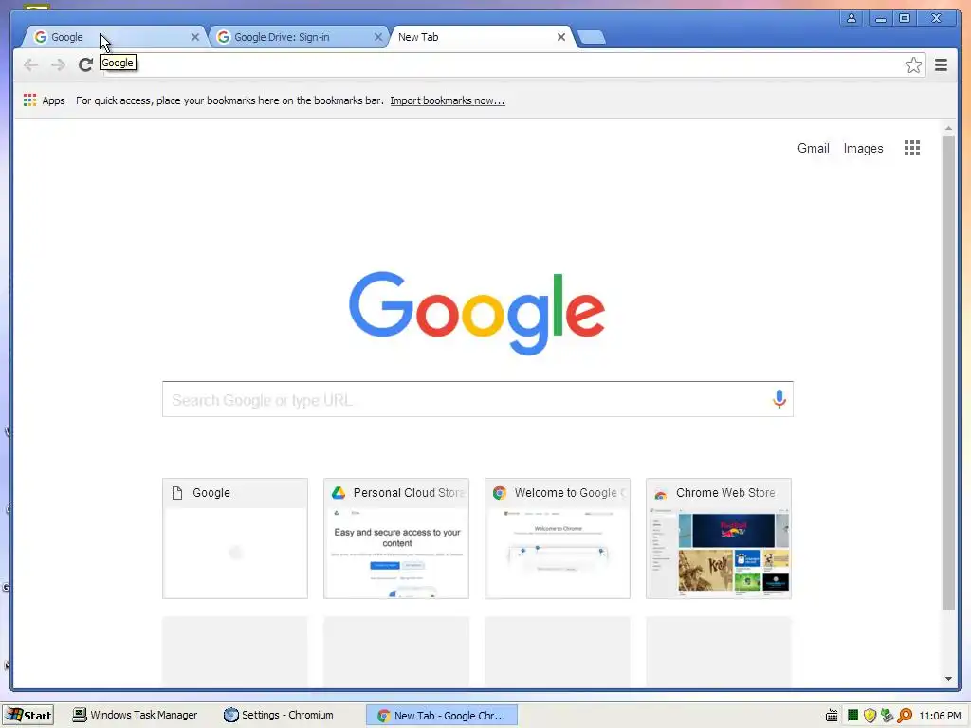Open a new tab with the new-tab button
The image size is (971, 728).
coord(592,38)
